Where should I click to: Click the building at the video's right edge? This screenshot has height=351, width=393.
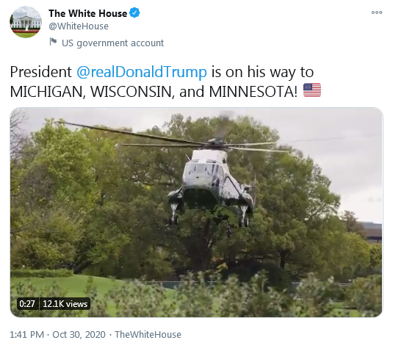[372, 232]
